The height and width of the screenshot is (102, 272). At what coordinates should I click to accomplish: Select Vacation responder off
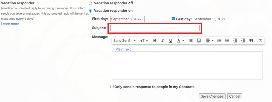90,3
